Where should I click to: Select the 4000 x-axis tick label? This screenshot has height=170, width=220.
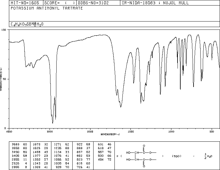tap(9, 132)
